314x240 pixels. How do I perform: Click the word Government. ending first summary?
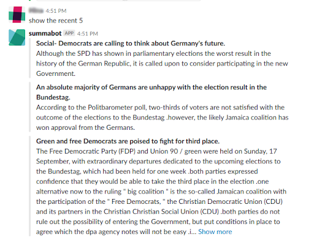pos(56,73)
